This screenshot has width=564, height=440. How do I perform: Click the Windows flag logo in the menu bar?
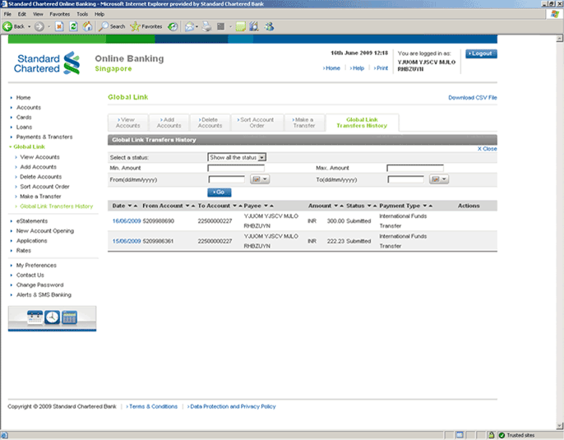(555, 14)
